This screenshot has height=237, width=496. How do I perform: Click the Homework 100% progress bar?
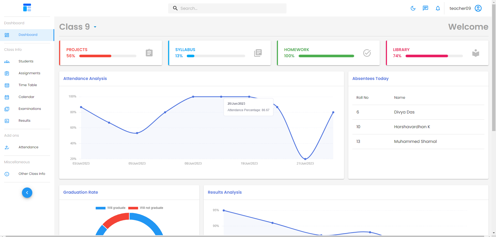(x=326, y=56)
